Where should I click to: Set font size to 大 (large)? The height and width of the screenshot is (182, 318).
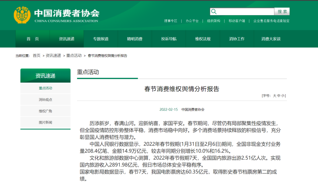click(275, 96)
